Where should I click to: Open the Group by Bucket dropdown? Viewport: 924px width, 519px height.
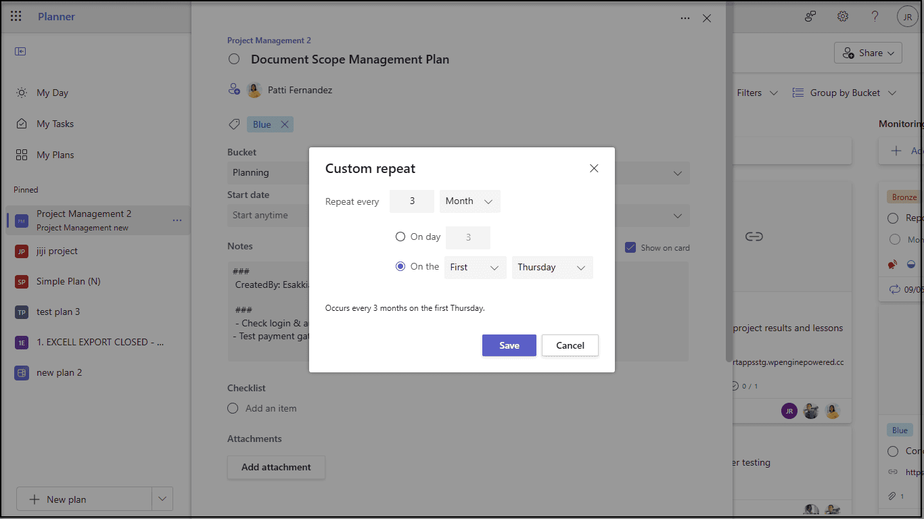[844, 93]
